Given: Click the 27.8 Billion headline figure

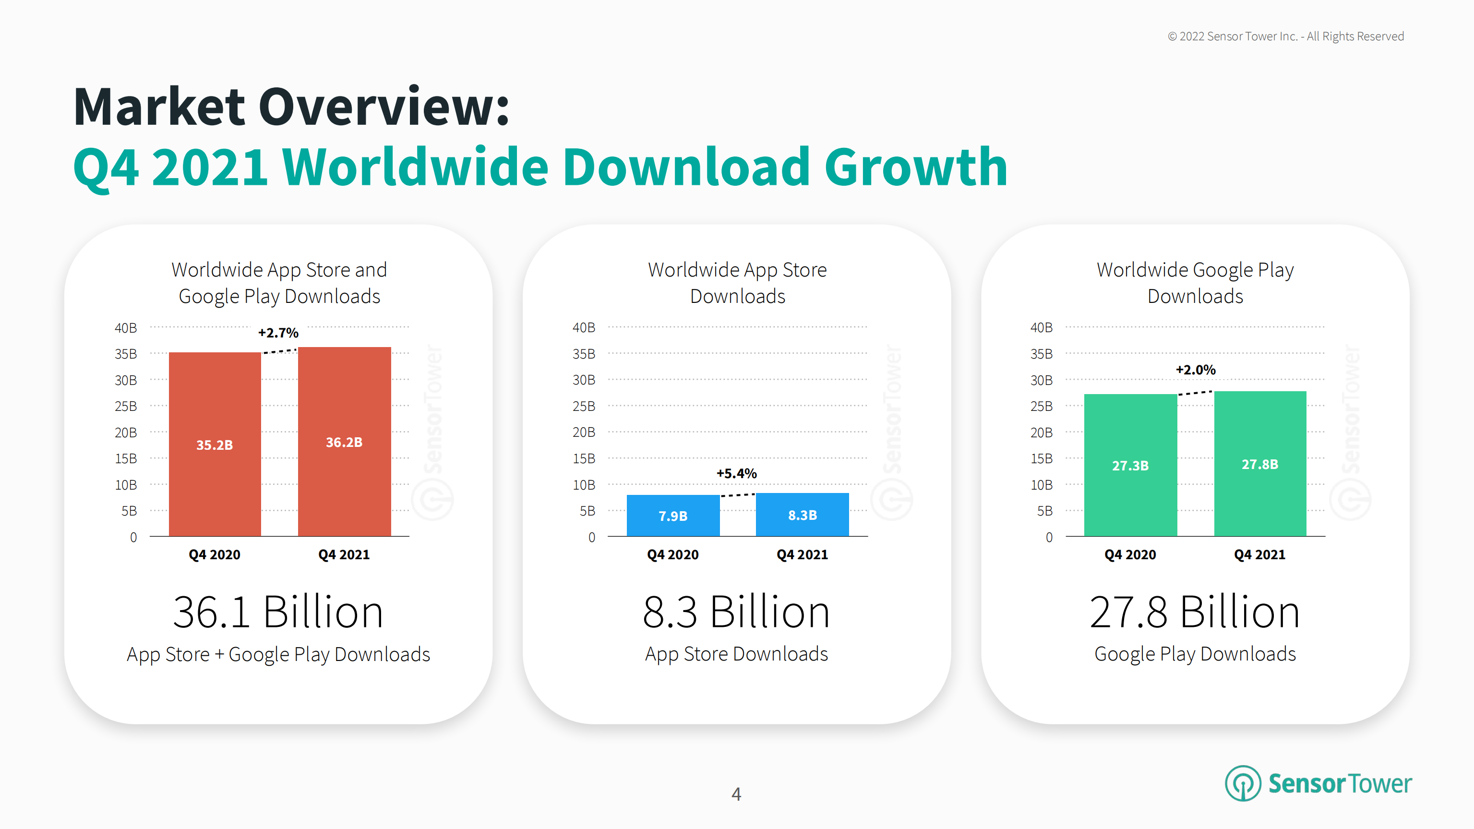Looking at the screenshot, I should click(1195, 612).
